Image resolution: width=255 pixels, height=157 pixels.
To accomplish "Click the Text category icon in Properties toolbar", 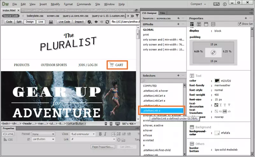I will point(199,24).
